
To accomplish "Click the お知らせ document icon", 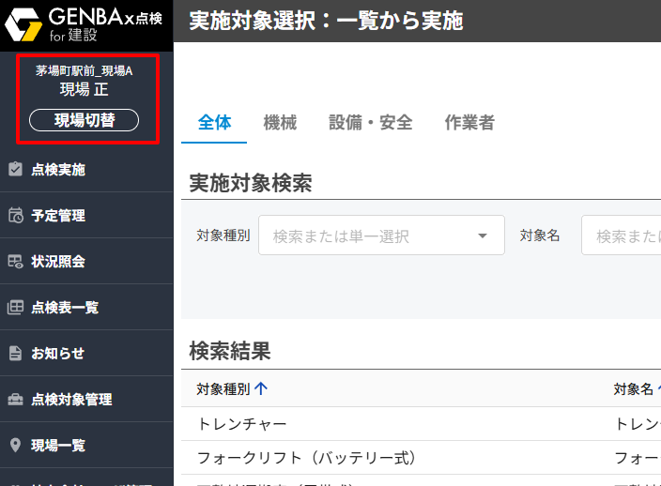I will click(15, 354).
